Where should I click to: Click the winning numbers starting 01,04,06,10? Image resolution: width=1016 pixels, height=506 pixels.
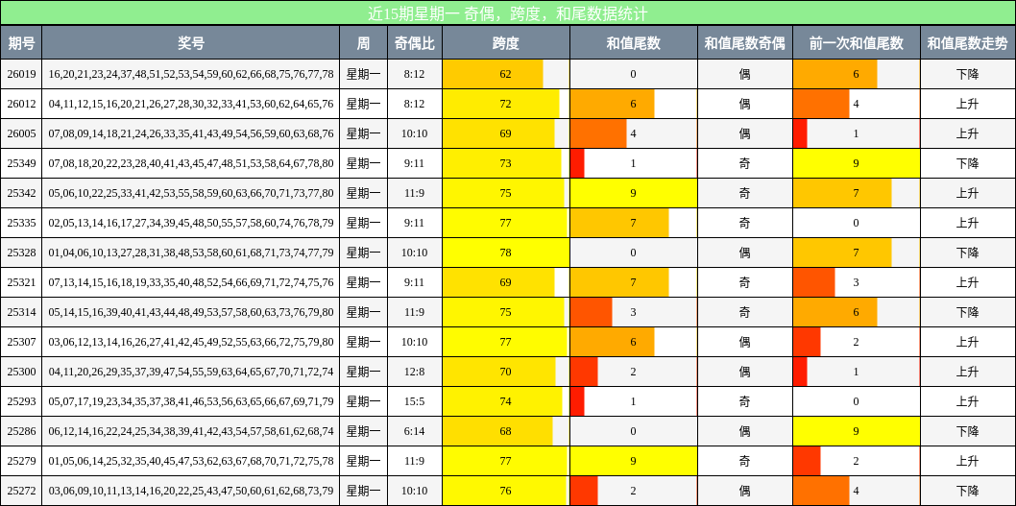[x=191, y=253]
